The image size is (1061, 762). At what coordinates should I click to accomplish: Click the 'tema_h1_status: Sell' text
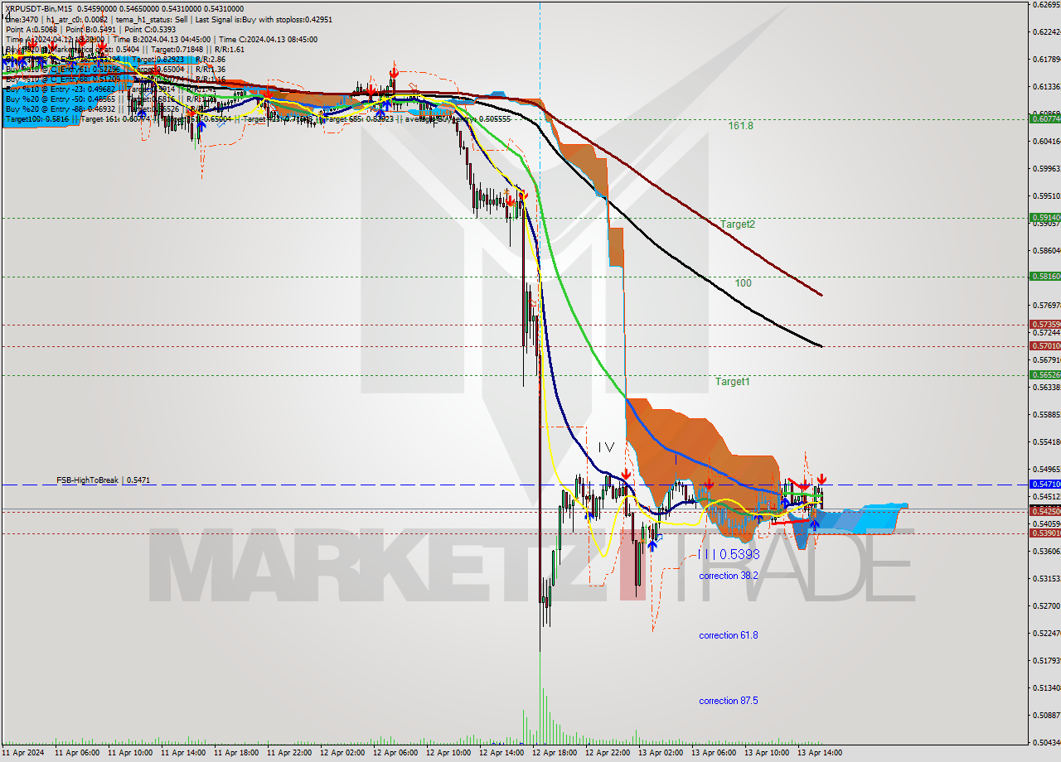tap(152, 19)
